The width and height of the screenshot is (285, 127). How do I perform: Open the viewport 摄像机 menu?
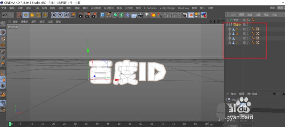pos(24,22)
